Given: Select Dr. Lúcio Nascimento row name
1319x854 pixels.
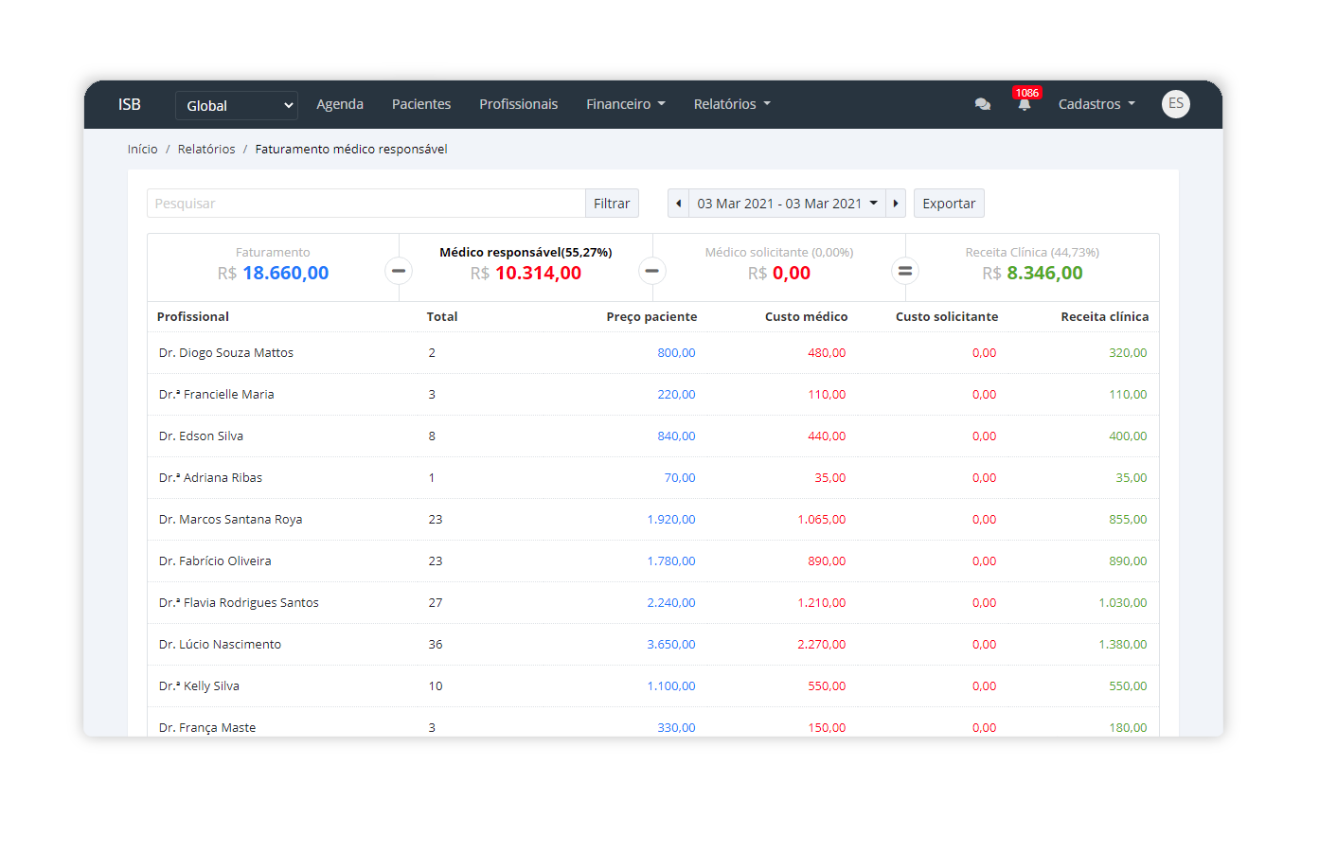Looking at the screenshot, I should (220, 644).
